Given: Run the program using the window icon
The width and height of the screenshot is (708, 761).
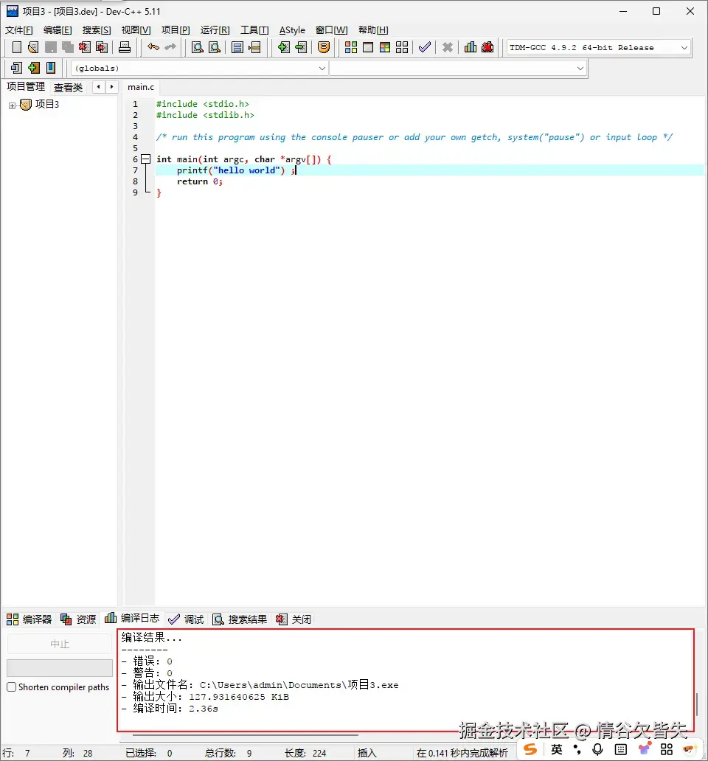Looking at the screenshot, I should 368,47.
